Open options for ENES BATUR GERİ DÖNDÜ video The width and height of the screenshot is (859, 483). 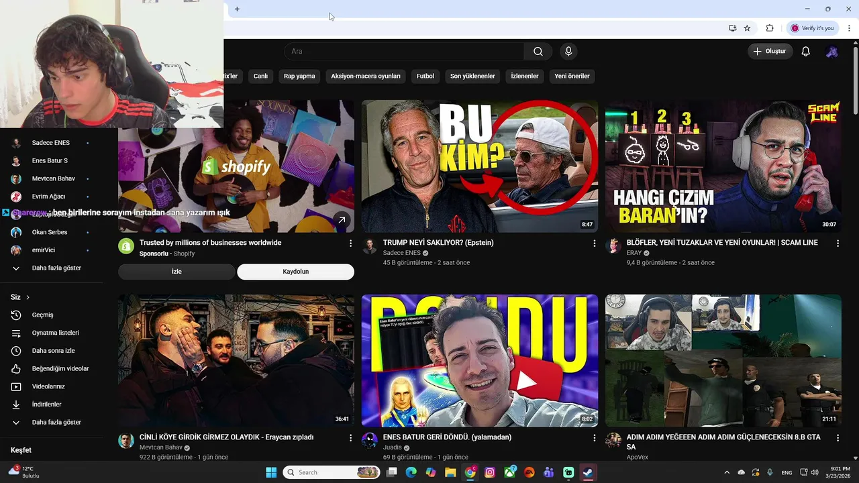coord(594,437)
